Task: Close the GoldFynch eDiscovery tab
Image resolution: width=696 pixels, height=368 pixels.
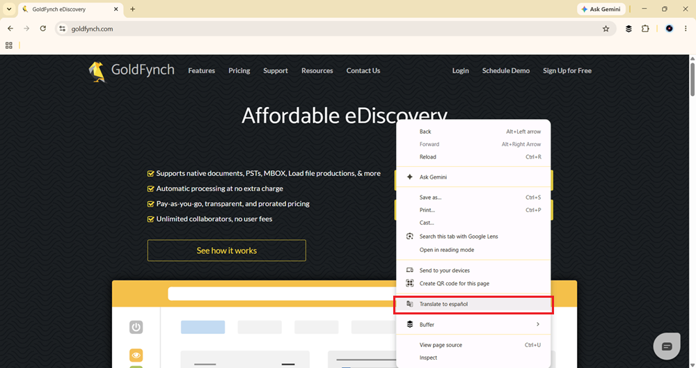Action: pyautogui.click(x=116, y=9)
